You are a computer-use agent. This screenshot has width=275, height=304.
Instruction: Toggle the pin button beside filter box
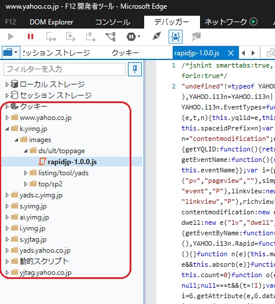point(135,69)
